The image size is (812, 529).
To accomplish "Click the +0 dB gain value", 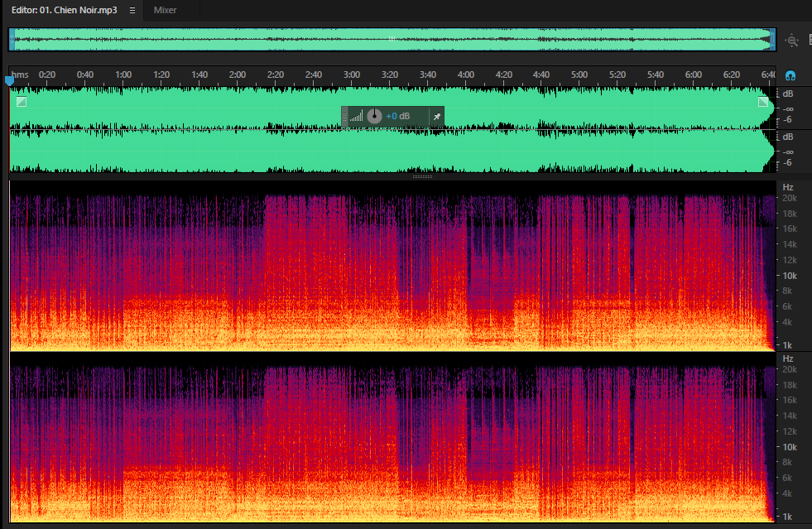I will pos(397,116).
